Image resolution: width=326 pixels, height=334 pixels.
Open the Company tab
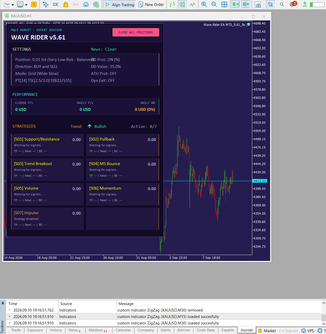coord(146,330)
